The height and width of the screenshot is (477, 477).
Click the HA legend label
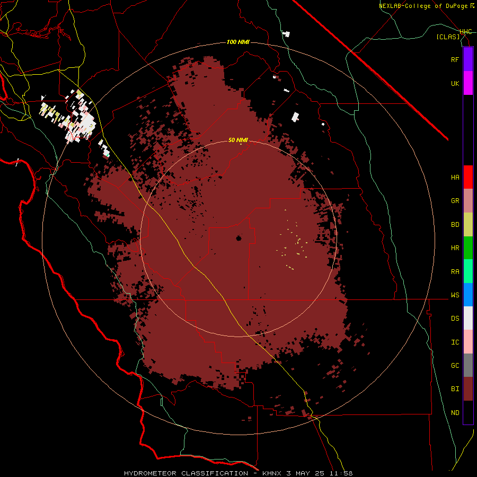coord(455,178)
